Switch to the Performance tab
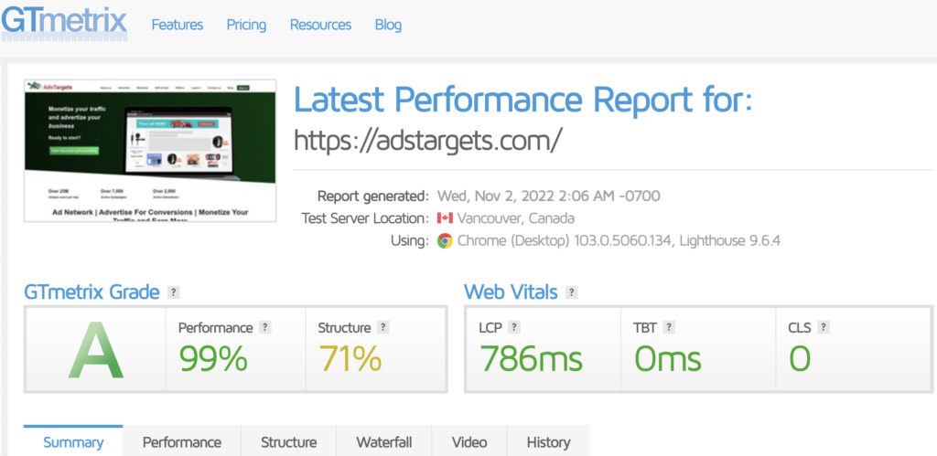 coord(181,442)
